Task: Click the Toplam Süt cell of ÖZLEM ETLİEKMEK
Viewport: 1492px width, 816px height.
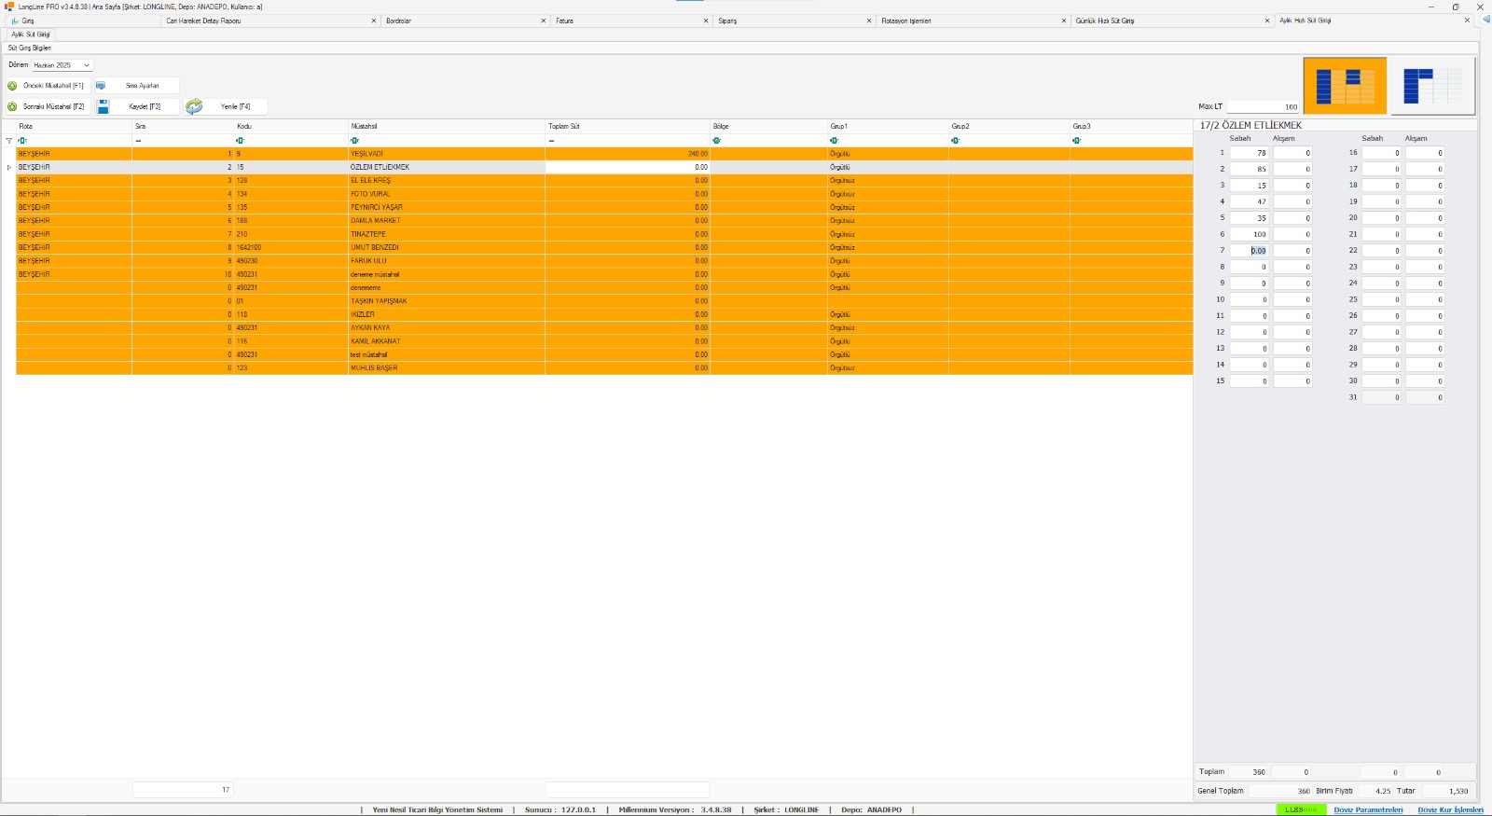Action: (628, 168)
